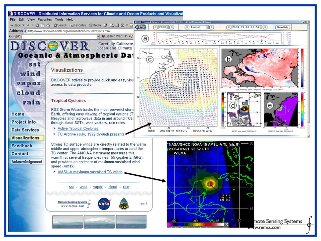
Task: Open the Forward button history dropdown
Action: point(32,25)
